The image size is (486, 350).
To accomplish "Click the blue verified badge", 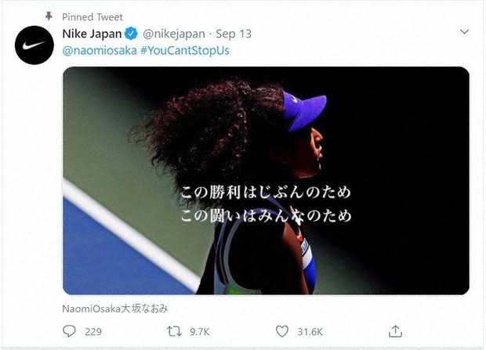I will (131, 34).
